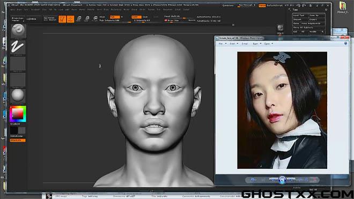354x199 pixels.
Task: Click the black secondary color swatch
Action: click(x=14, y=130)
